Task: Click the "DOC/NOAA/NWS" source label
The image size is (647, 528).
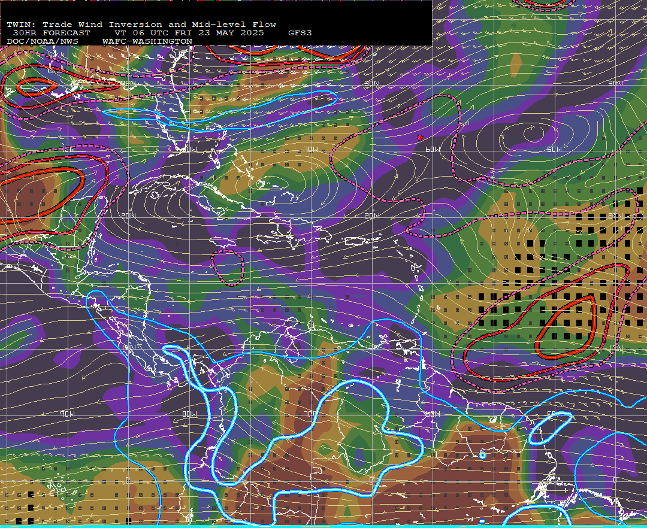Action: (43, 41)
